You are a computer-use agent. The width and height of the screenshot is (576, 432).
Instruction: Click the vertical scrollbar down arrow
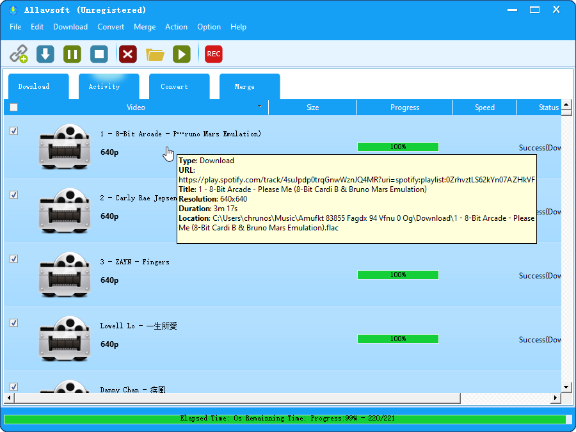(x=566, y=387)
